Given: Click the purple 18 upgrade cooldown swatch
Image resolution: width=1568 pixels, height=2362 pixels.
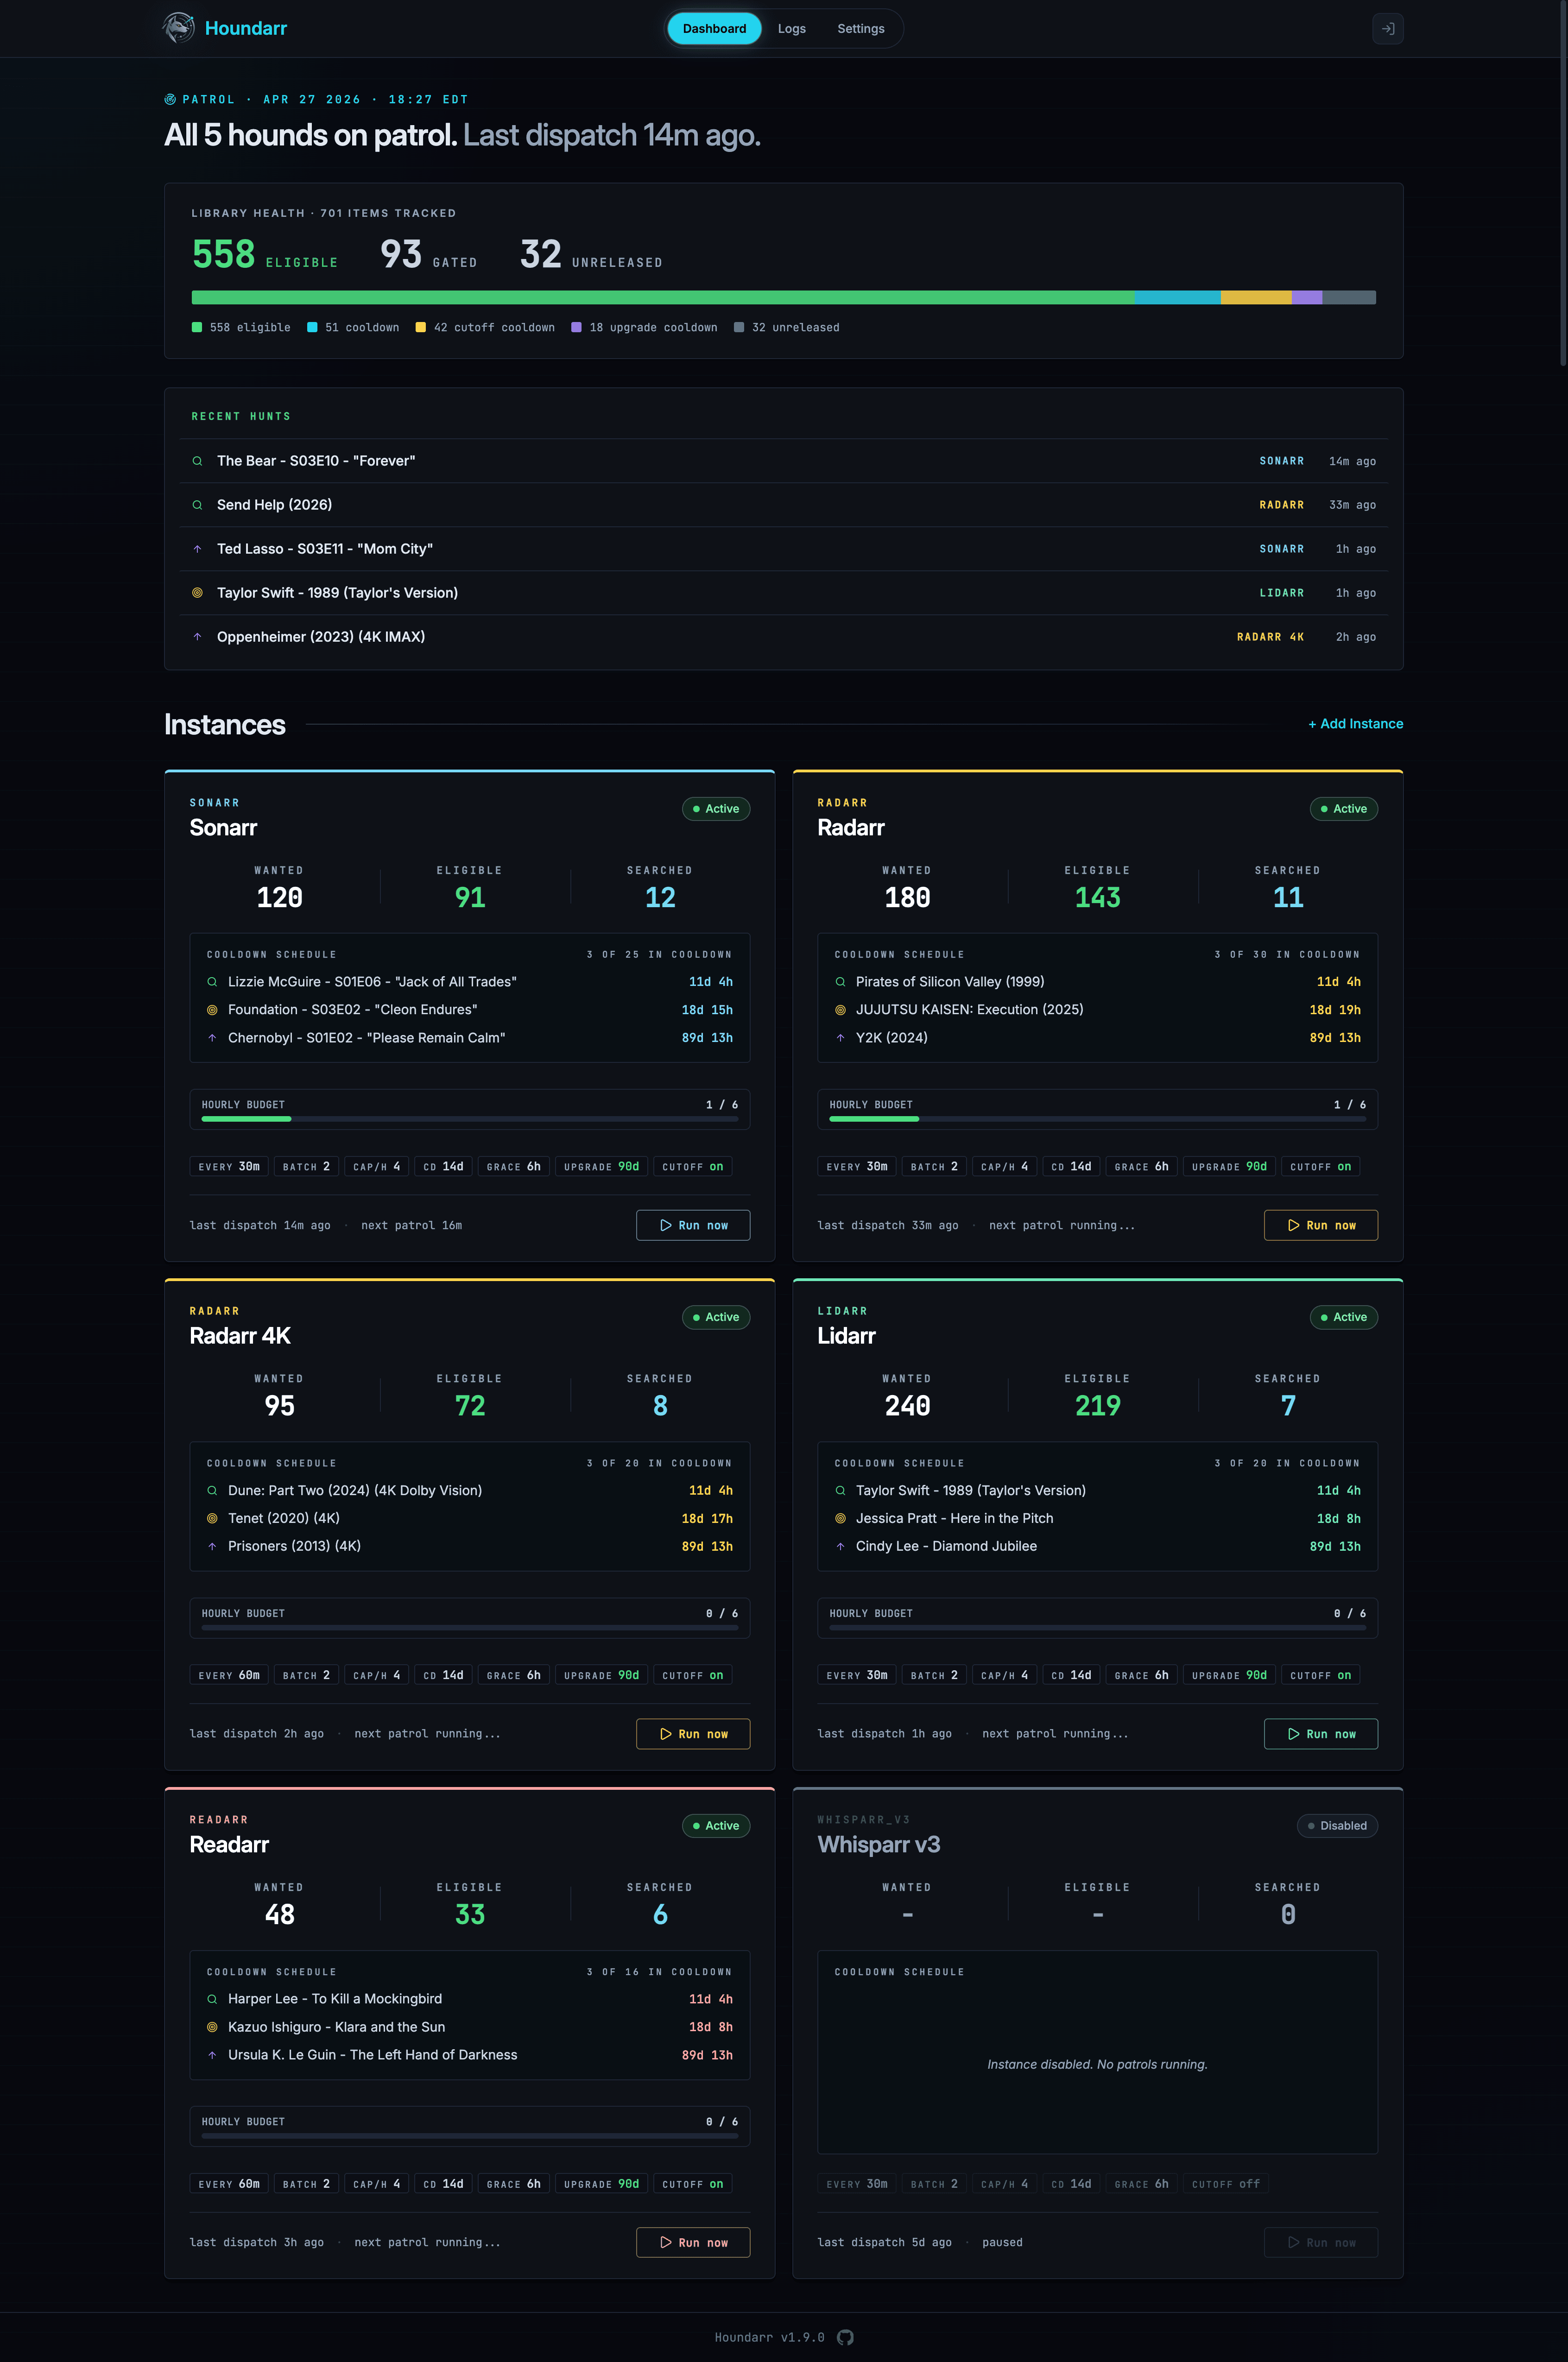Looking at the screenshot, I should click(x=576, y=327).
